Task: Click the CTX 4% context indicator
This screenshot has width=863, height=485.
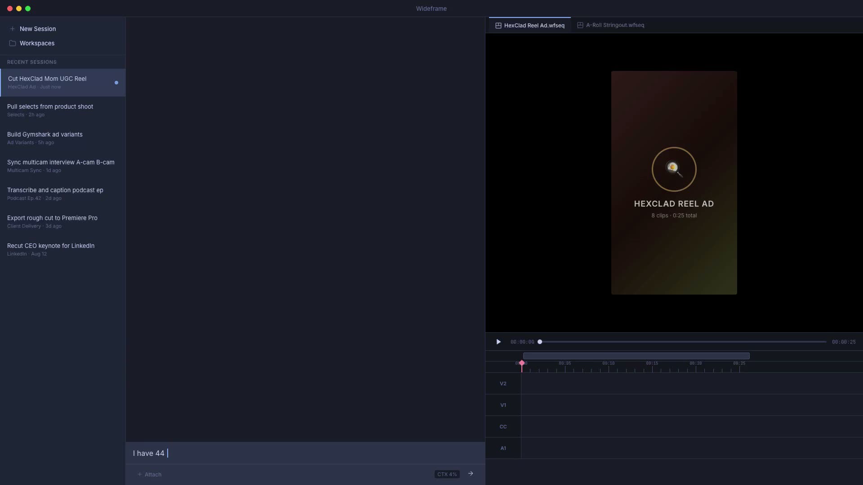Action: 447,474
